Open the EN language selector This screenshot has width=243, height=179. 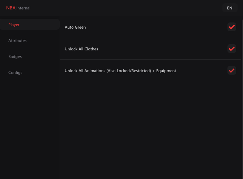pyautogui.click(x=230, y=8)
